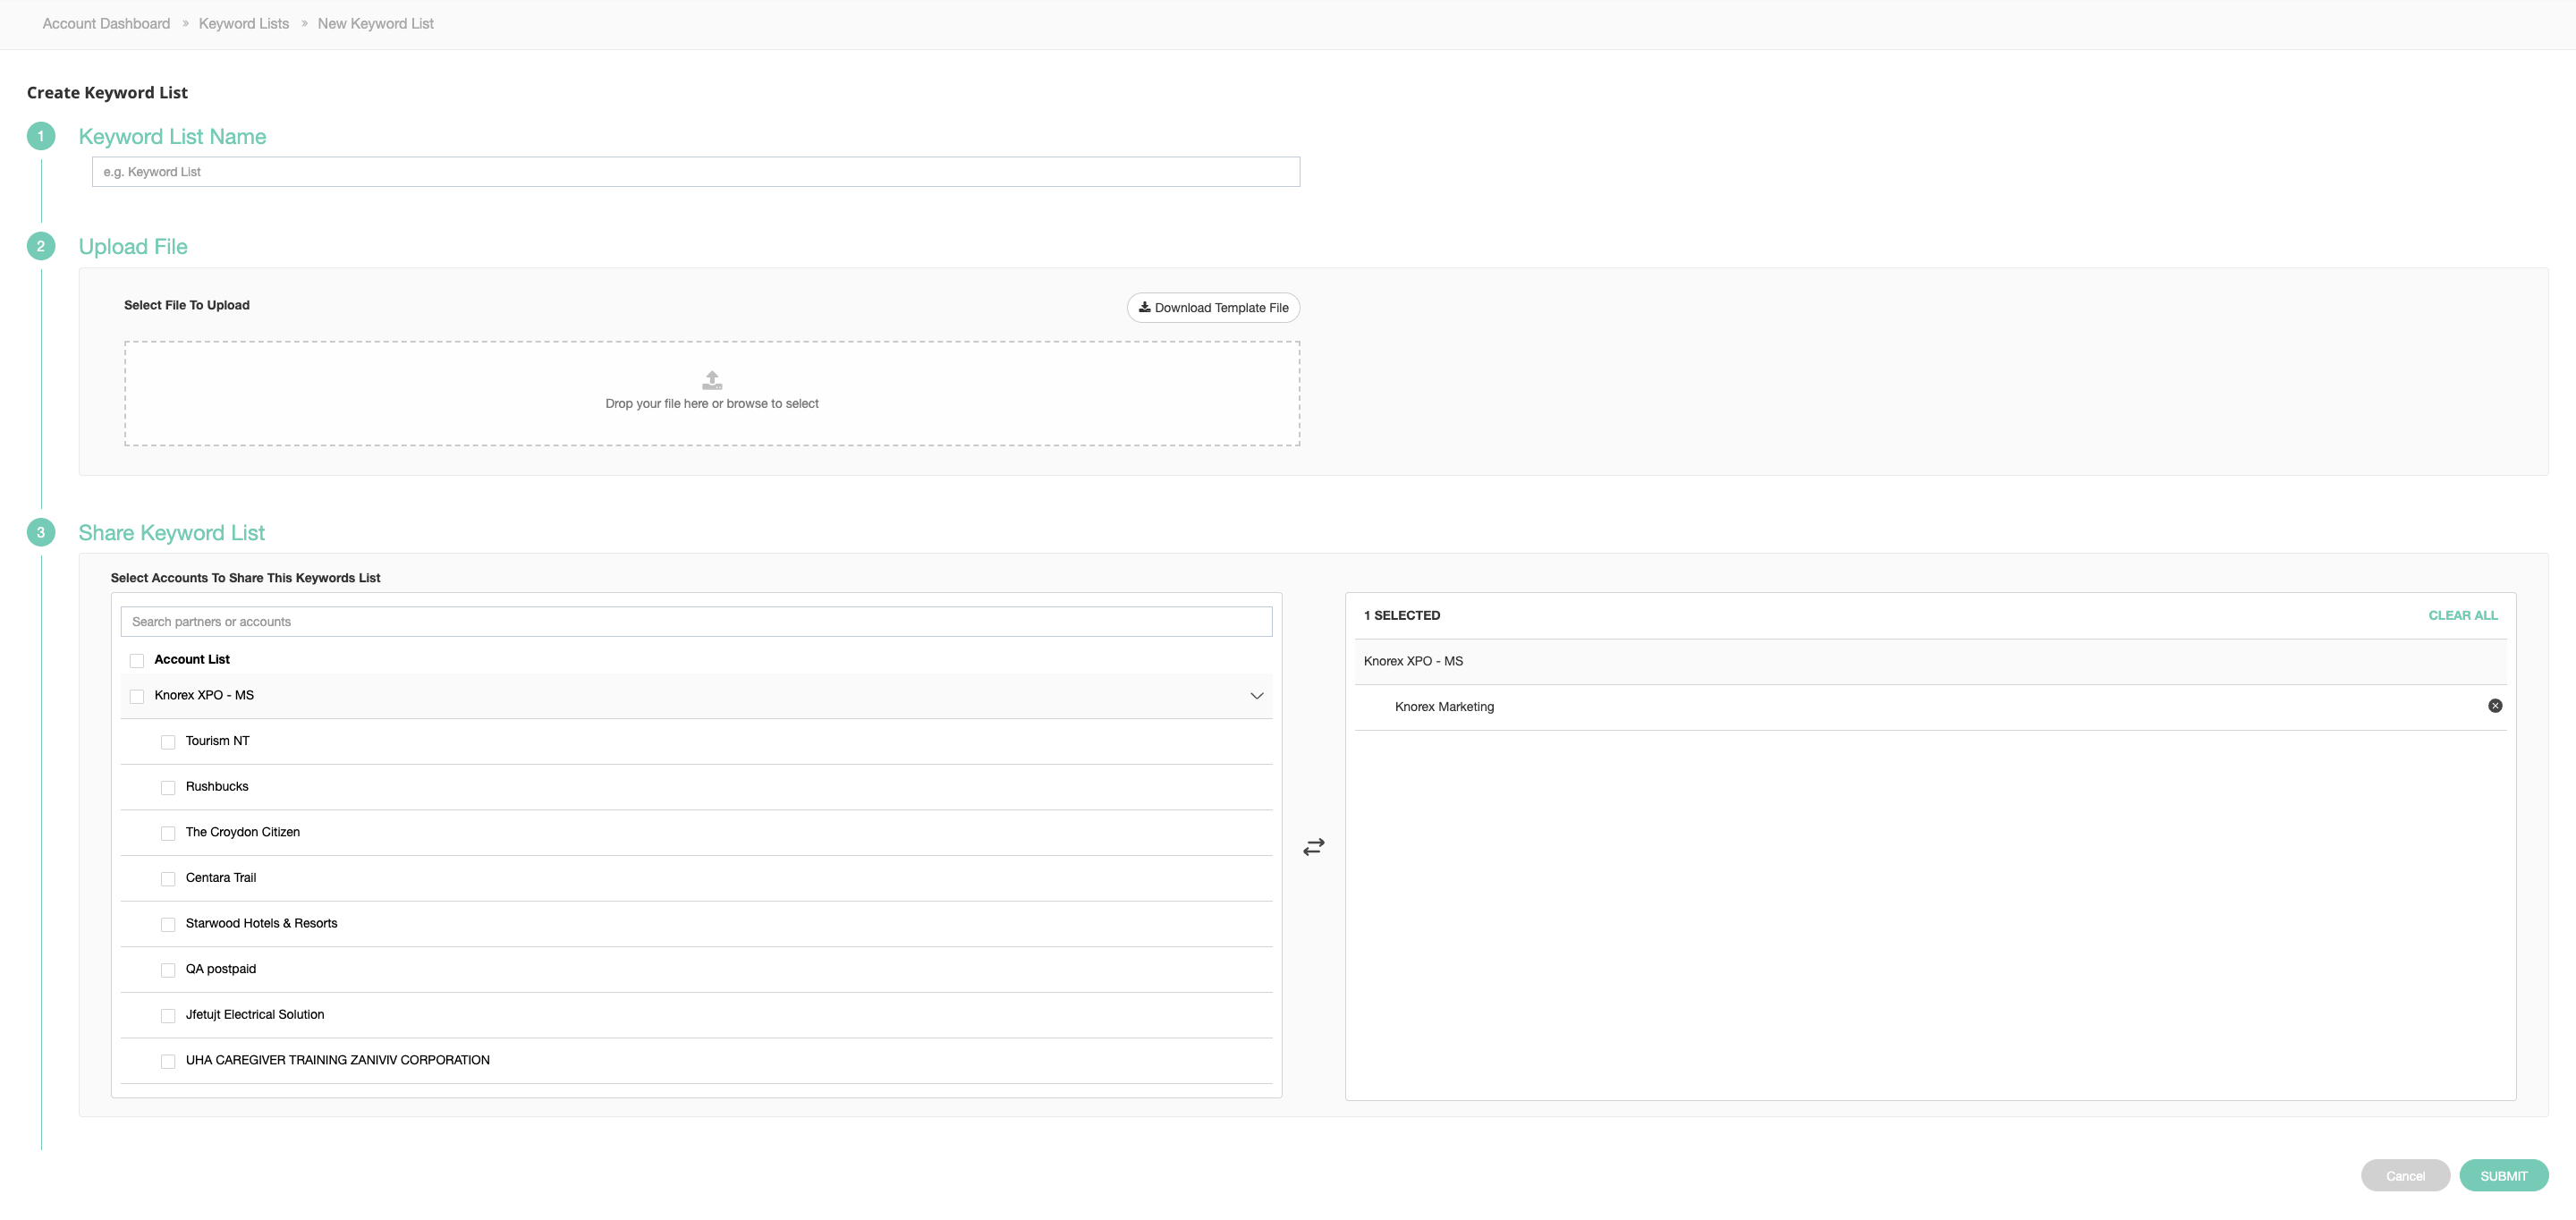Tick the Account List select-all checkbox
2576x1220 pixels.
[x=137, y=660]
